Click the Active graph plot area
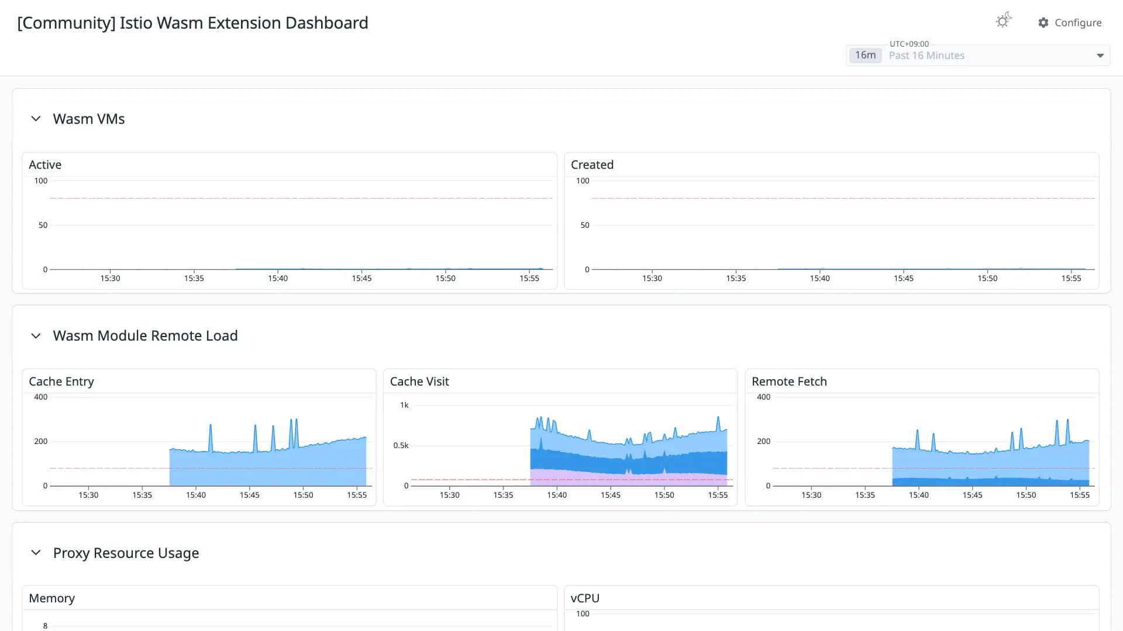 (x=301, y=225)
